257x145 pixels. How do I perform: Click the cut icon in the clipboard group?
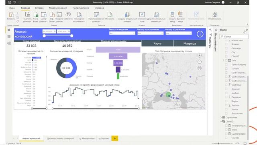(x=17, y=13)
